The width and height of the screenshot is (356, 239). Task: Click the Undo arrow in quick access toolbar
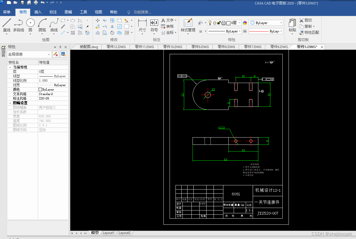[x=43, y=3]
